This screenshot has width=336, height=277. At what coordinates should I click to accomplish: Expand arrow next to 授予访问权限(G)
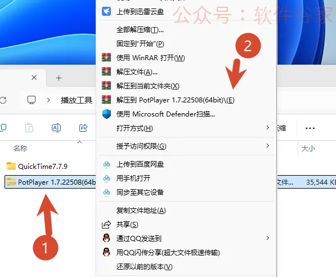268,146
